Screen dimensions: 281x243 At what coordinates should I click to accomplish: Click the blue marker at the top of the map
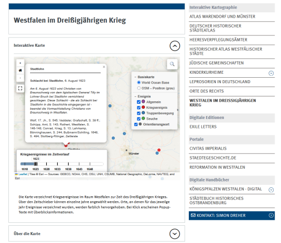[110, 106]
